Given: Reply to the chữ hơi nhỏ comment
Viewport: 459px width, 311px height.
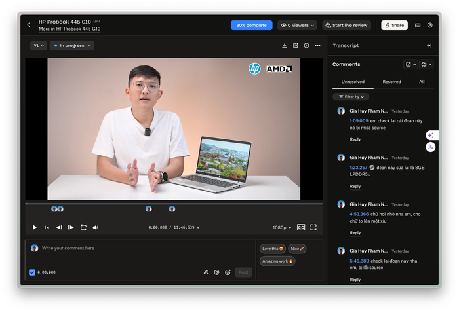Looking at the screenshot, I should (x=355, y=233).
